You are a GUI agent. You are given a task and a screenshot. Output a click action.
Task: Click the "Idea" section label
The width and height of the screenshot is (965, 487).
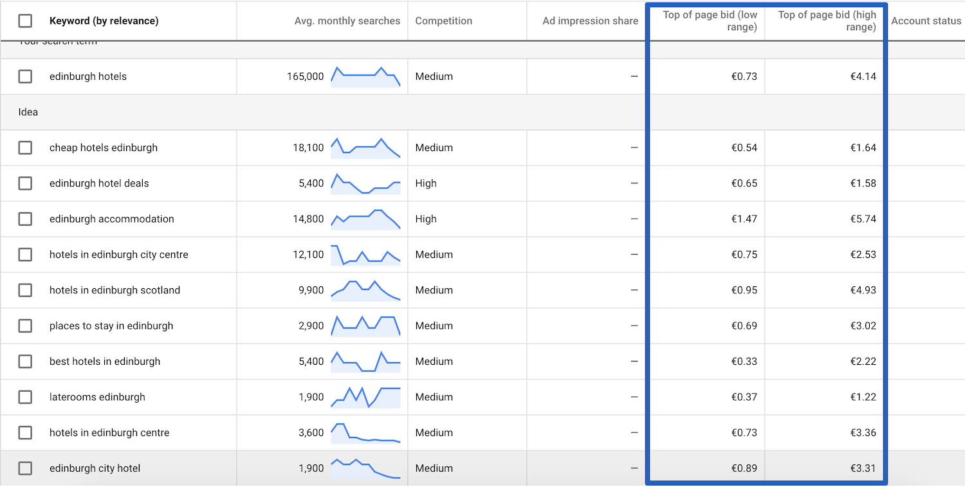pyautogui.click(x=28, y=112)
